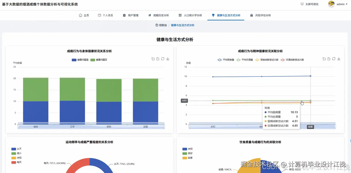The height and width of the screenshot is (173, 351).
Task: Toggle 良好 legend in diet chart
Action: [188, 153]
